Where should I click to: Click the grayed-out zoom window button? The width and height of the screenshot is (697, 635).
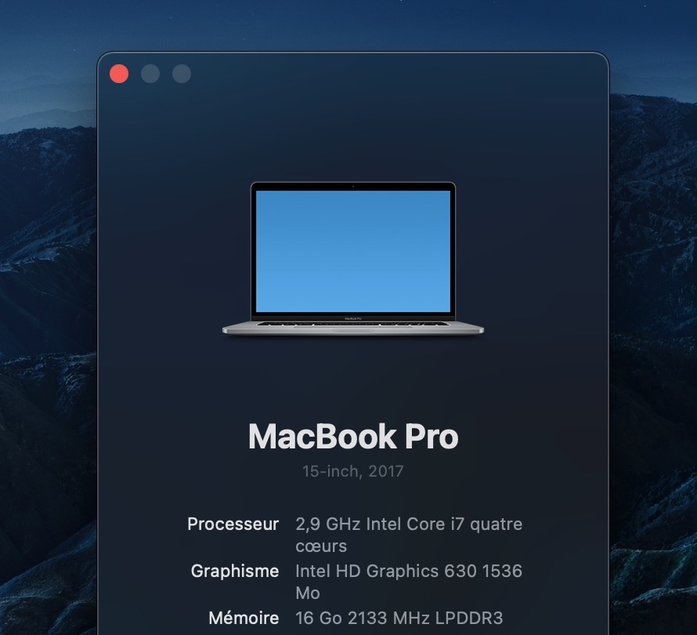182,74
